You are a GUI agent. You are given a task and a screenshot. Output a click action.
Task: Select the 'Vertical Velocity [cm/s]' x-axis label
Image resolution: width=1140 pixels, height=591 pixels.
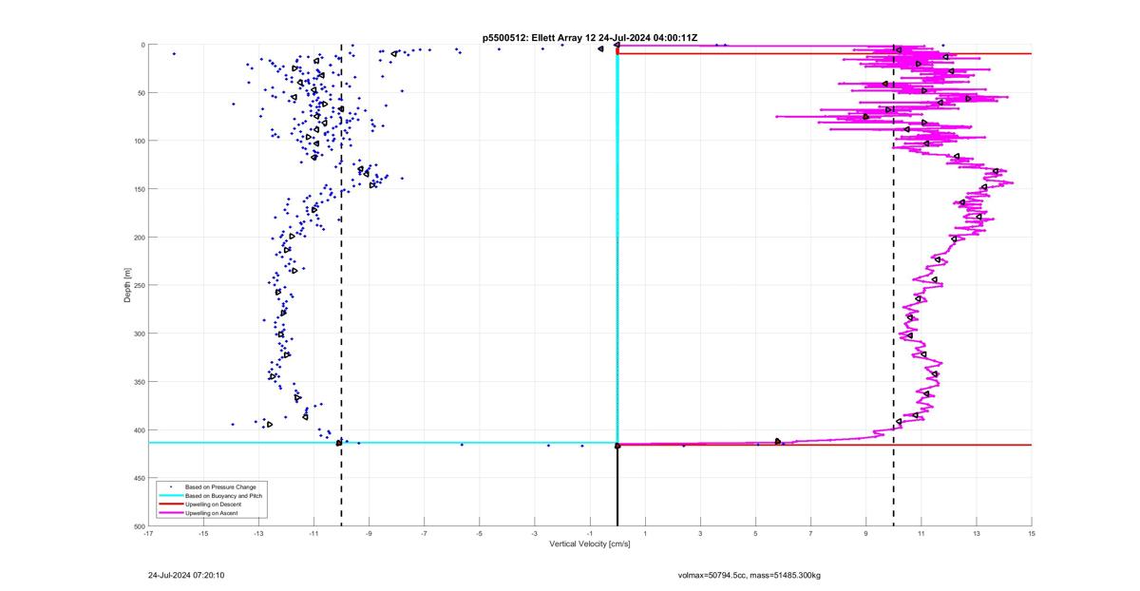click(590, 544)
